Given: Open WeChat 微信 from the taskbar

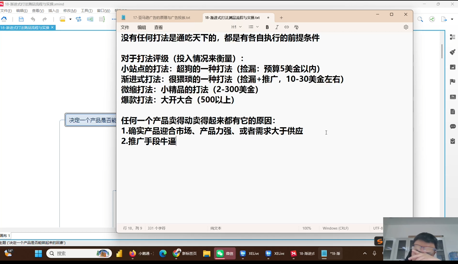Looking at the screenshot, I should click(x=225, y=253).
